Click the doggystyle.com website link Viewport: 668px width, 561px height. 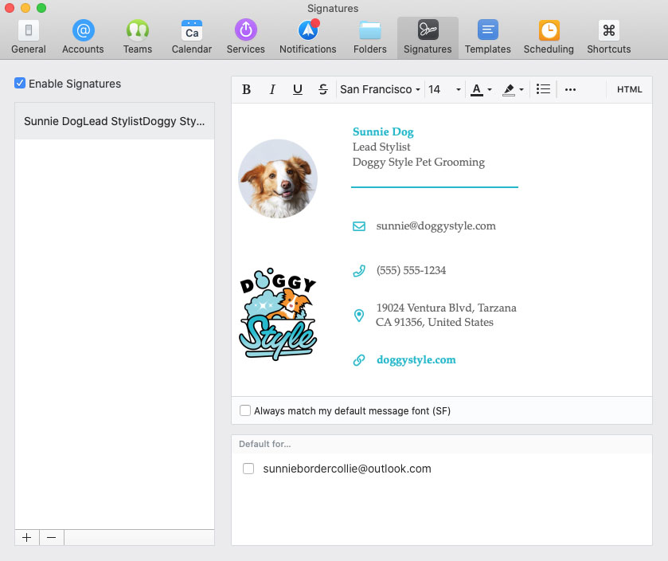[x=416, y=359]
